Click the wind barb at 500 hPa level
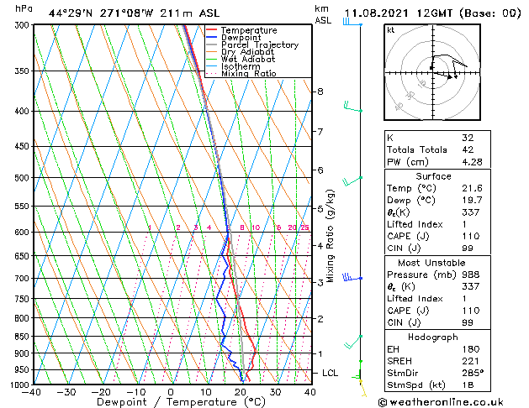The height and width of the screenshot is (408, 529). coord(352,180)
